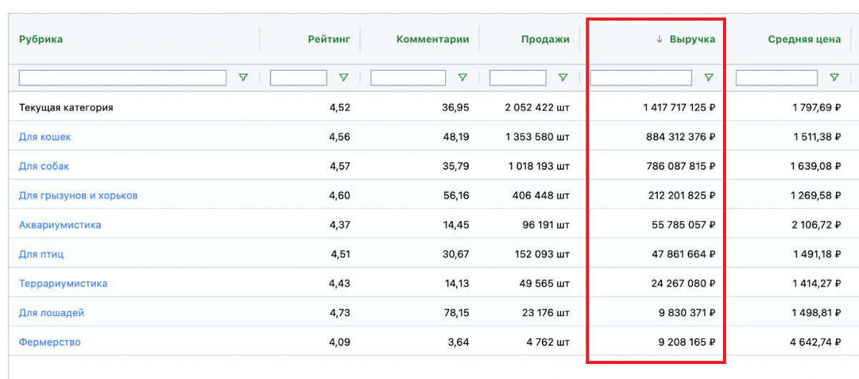
Task: Click the Рейтинг filter input field
Action: coord(299,77)
